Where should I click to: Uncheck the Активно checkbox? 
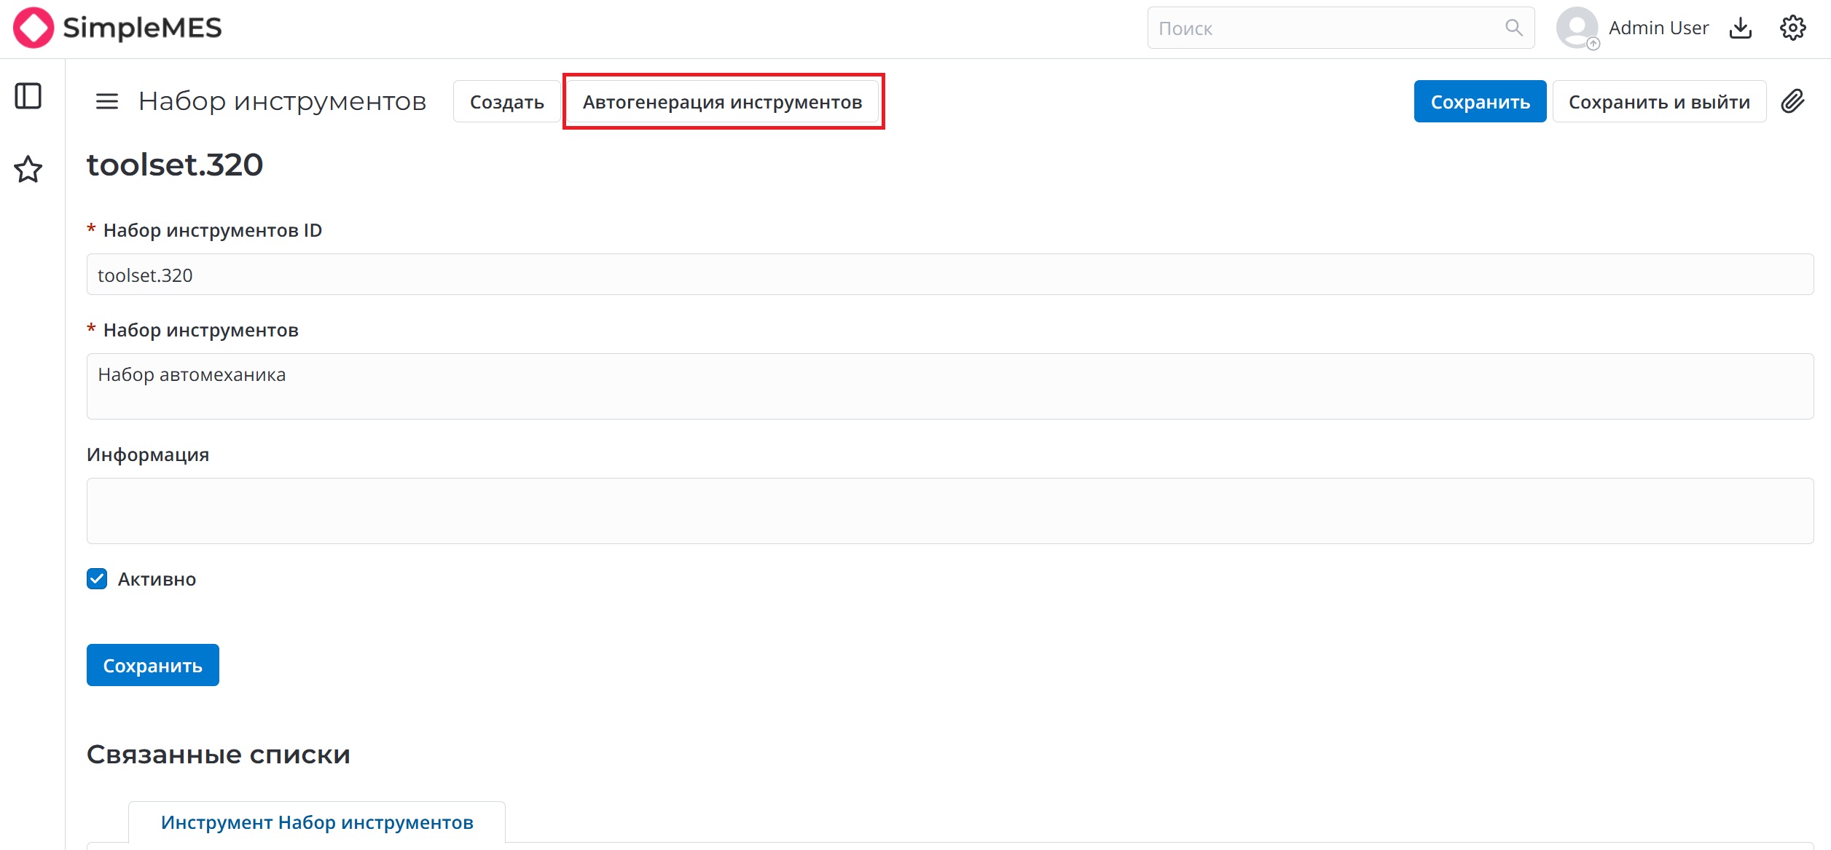pos(97,579)
